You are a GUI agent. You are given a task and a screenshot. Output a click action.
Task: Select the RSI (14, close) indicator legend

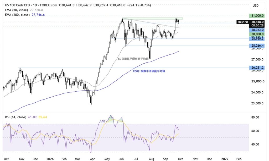click(x=15, y=117)
